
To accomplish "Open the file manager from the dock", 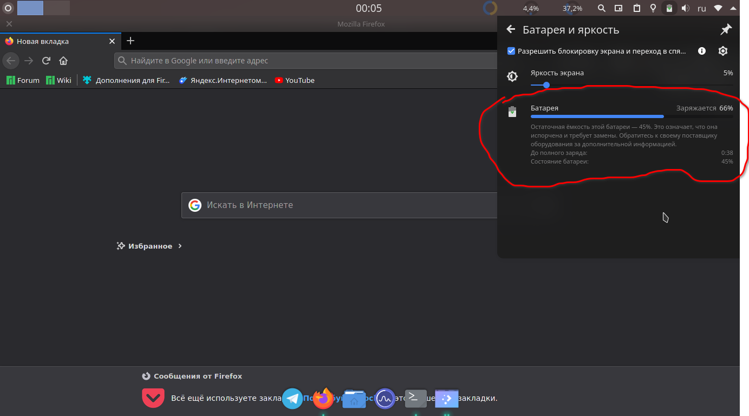I will click(354, 399).
